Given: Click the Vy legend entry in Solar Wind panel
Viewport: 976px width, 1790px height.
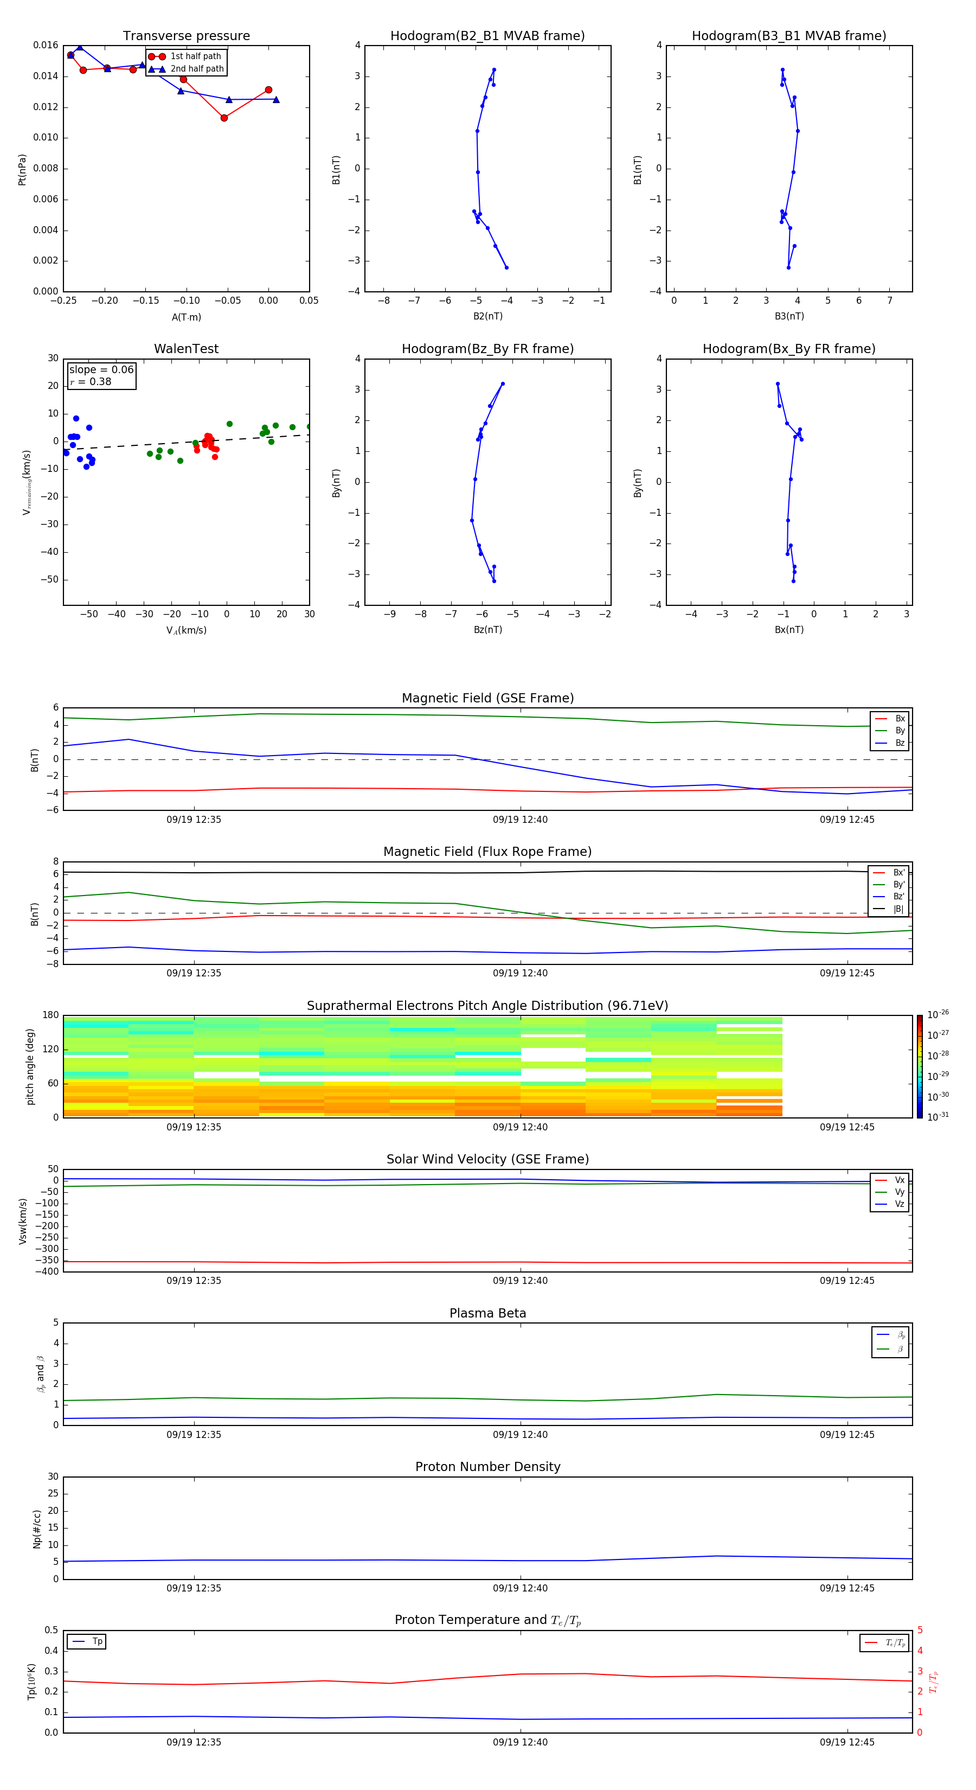Looking at the screenshot, I should (x=890, y=1192).
